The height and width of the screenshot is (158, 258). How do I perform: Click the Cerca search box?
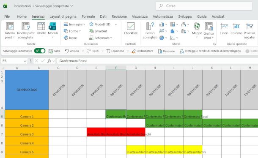click(204, 6)
